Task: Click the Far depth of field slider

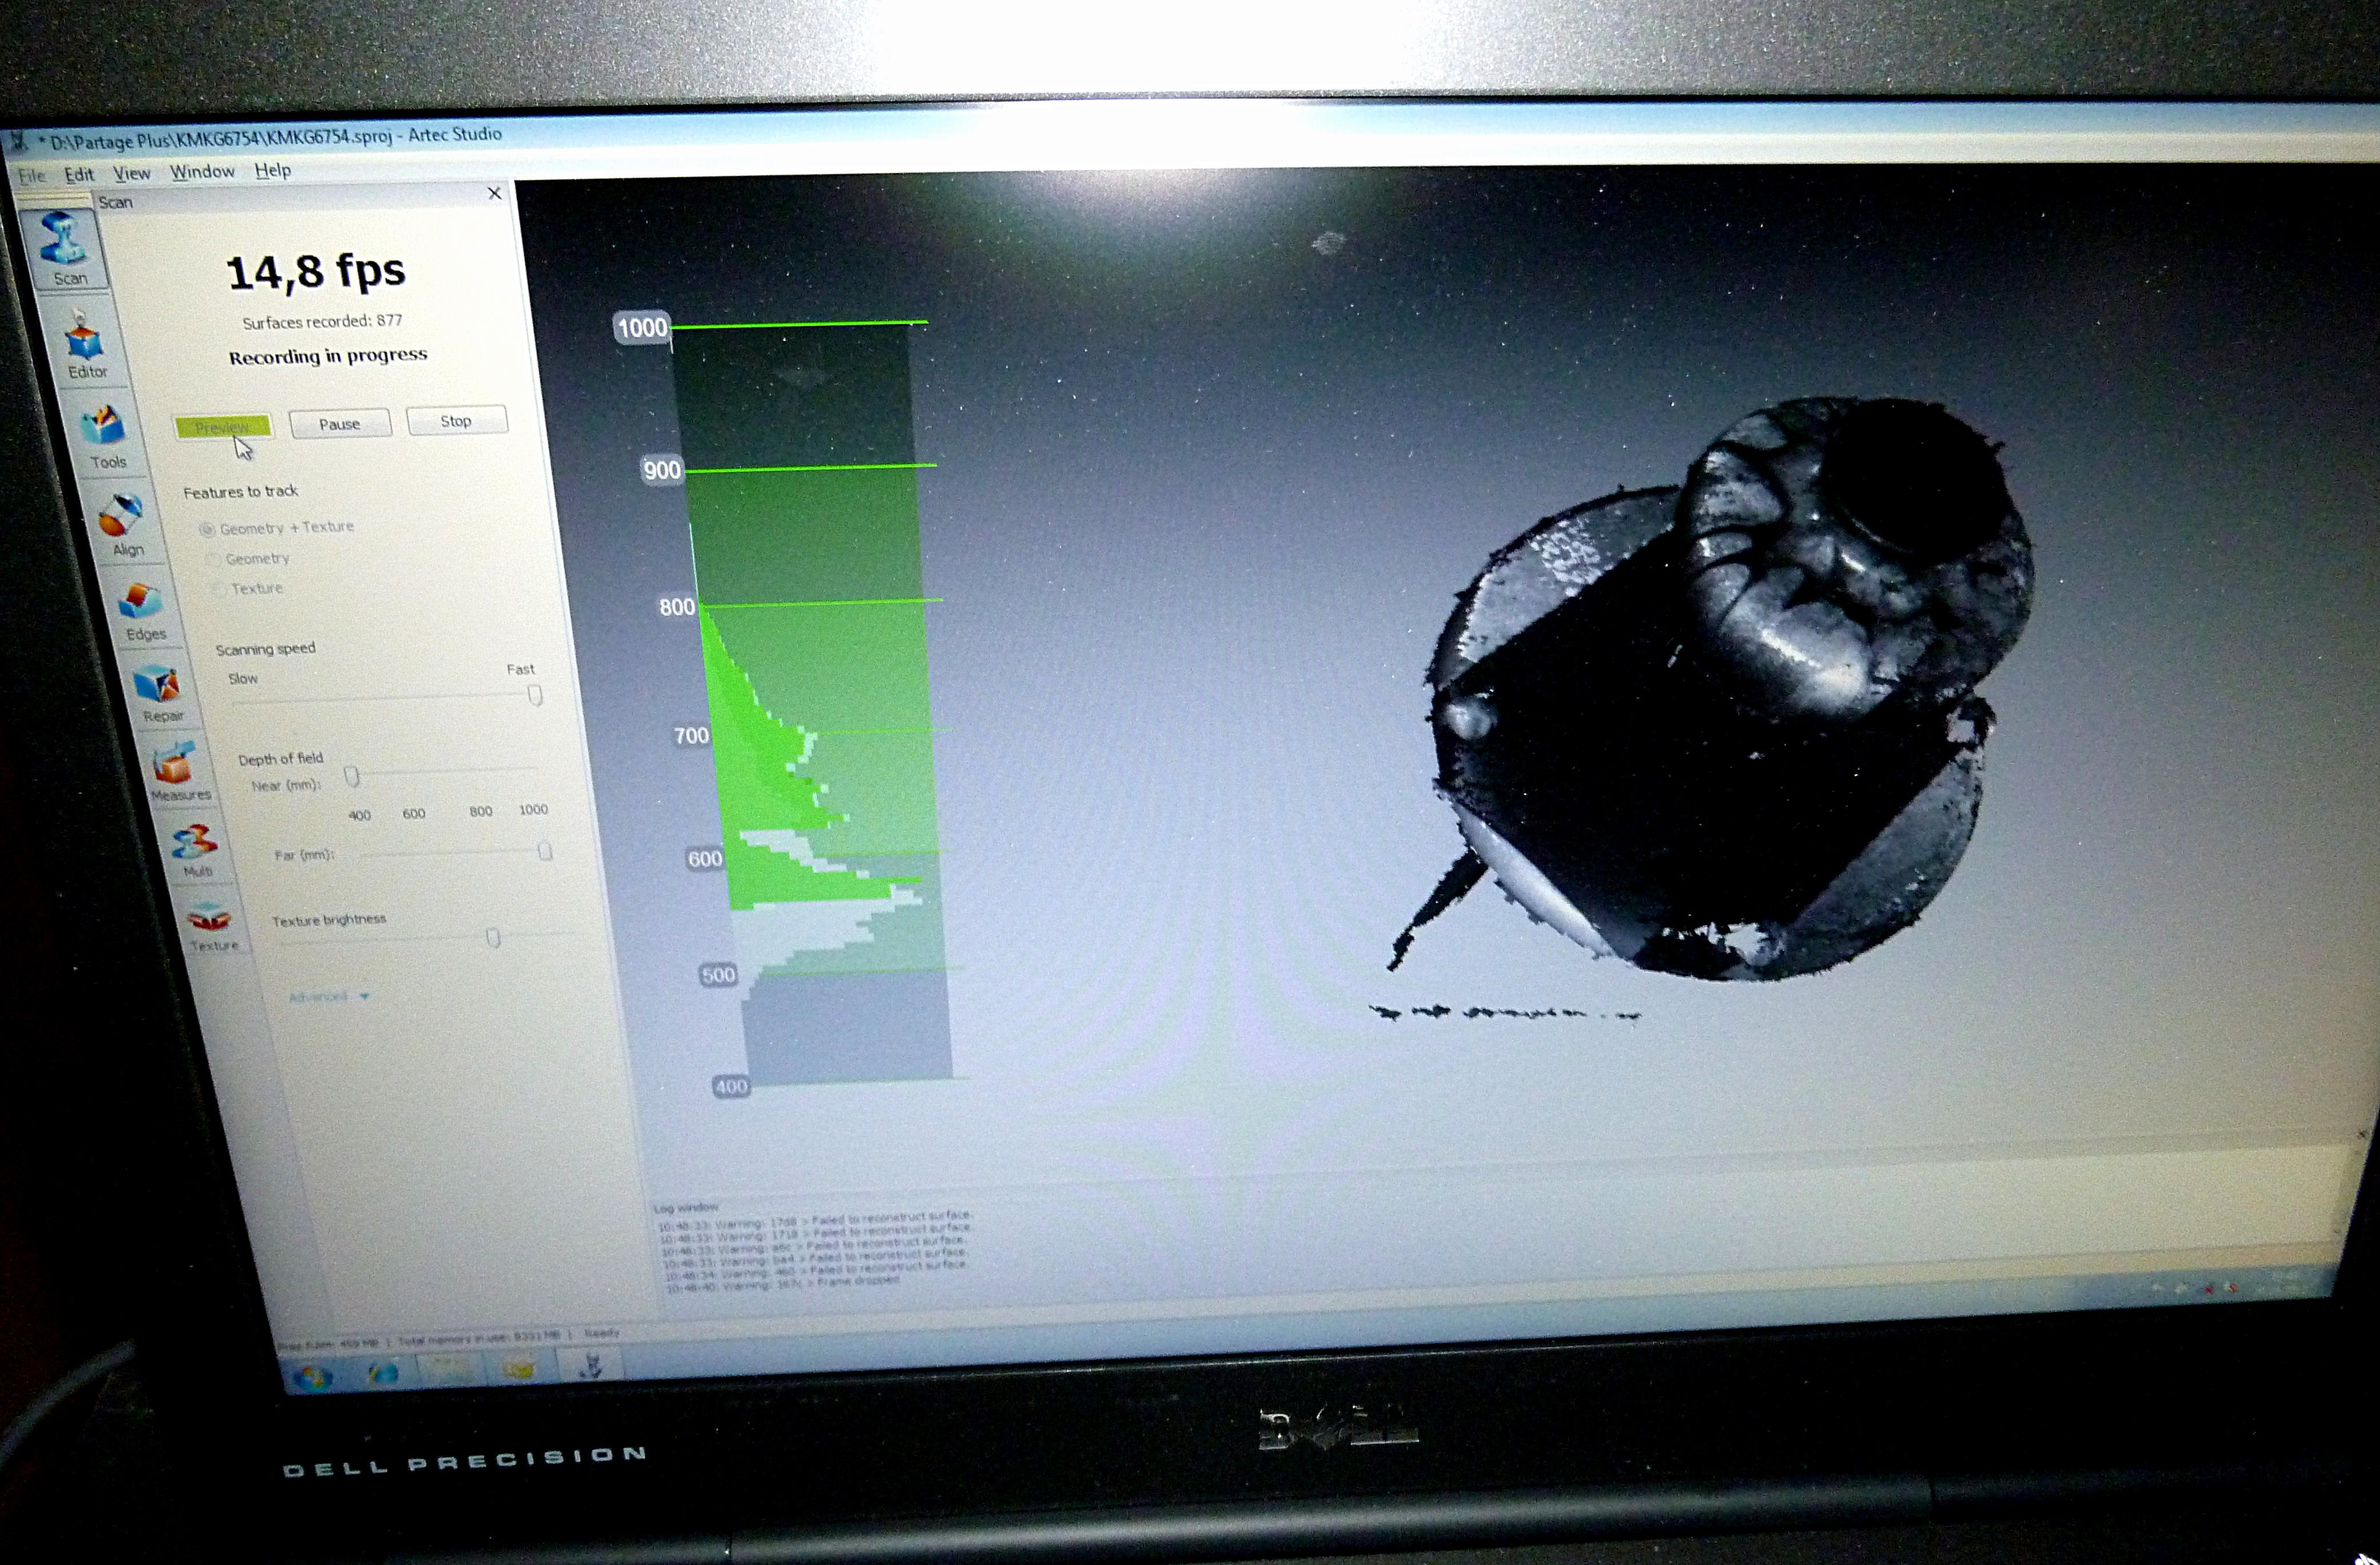Action: (544, 851)
